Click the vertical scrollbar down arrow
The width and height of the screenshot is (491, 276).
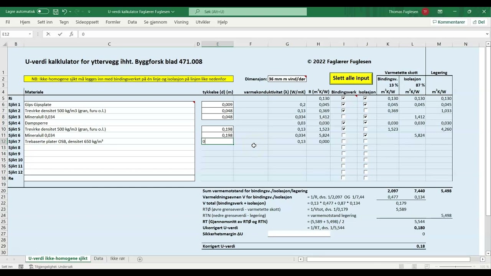488,253
